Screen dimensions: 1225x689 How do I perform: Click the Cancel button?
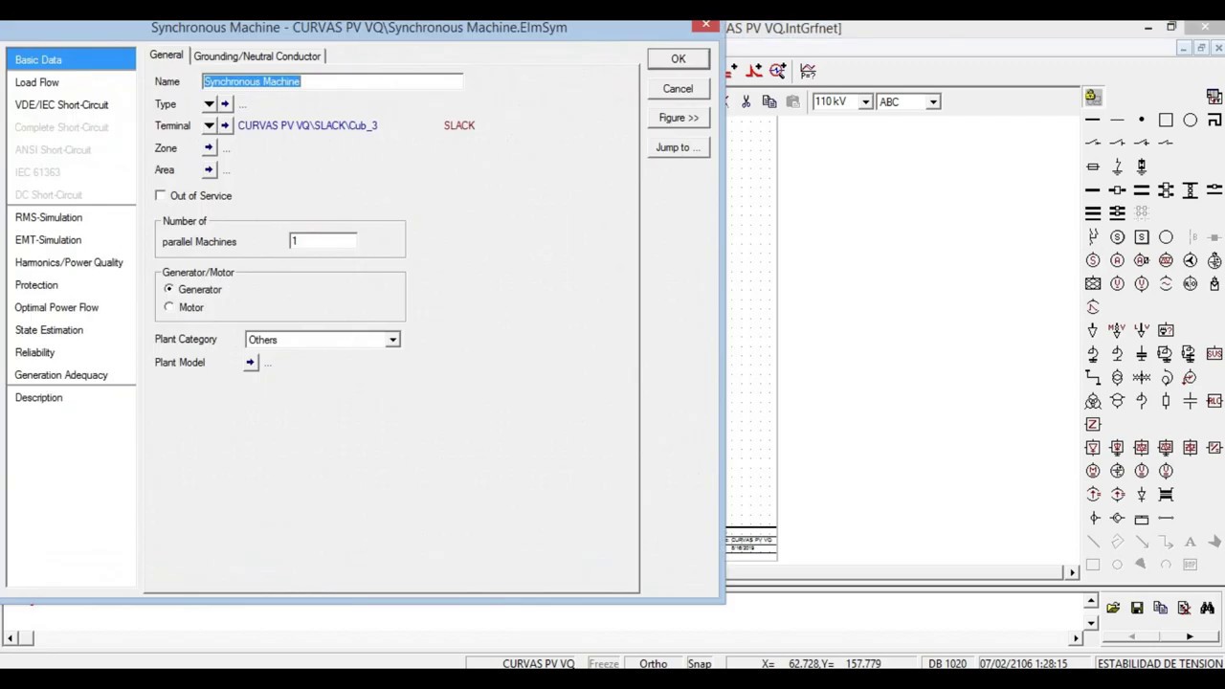tap(678, 88)
